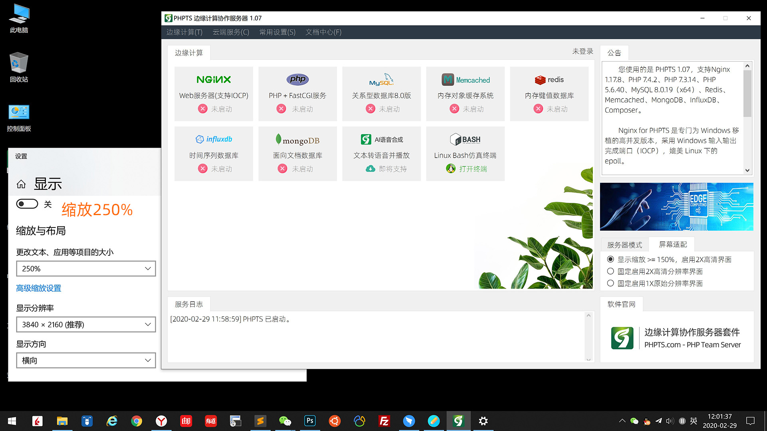Image resolution: width=767 pixels, height=431 pixels.
Task: Click the 即将支持 cloud download icon
Action: [370, 169]
